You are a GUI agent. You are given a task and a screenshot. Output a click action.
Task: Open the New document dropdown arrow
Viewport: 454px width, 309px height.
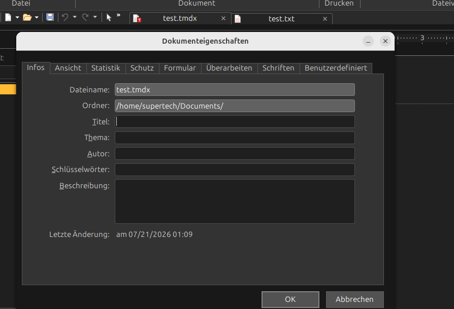(x=17, y=18)
